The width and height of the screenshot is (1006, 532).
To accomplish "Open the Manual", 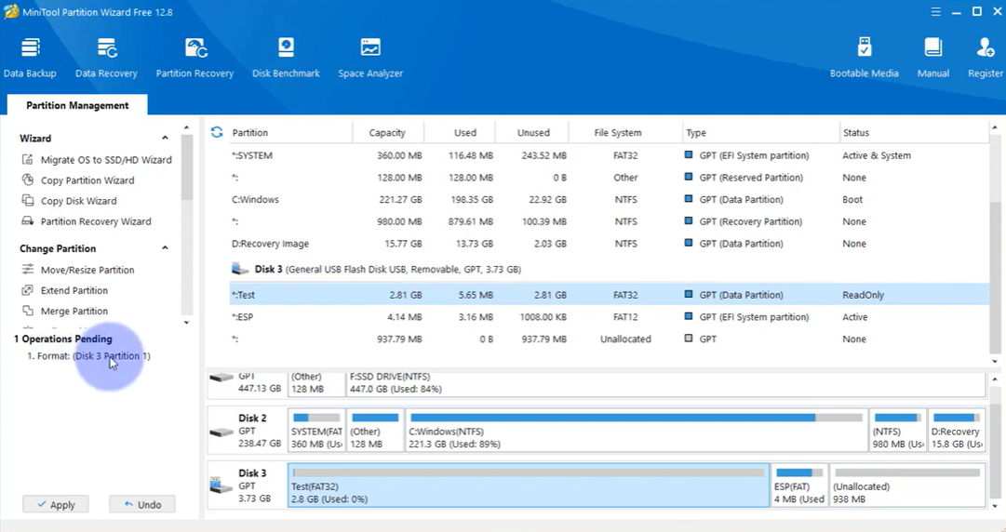I will coord(932,58).
